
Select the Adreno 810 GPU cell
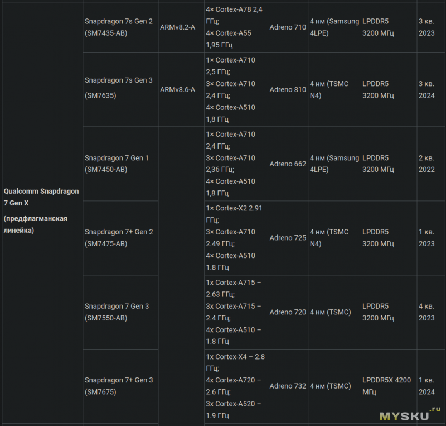[288, 89]
